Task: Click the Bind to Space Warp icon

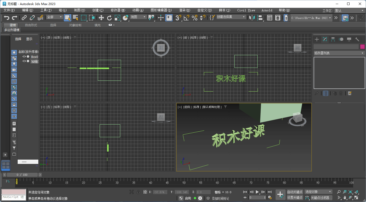Action: 40,18
